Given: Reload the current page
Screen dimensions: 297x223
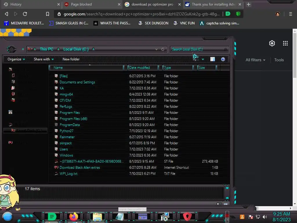Looking at the screenshot, I should (25, 14).
